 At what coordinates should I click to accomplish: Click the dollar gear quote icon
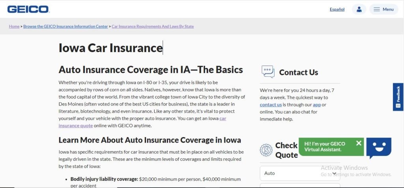[266, 150]
